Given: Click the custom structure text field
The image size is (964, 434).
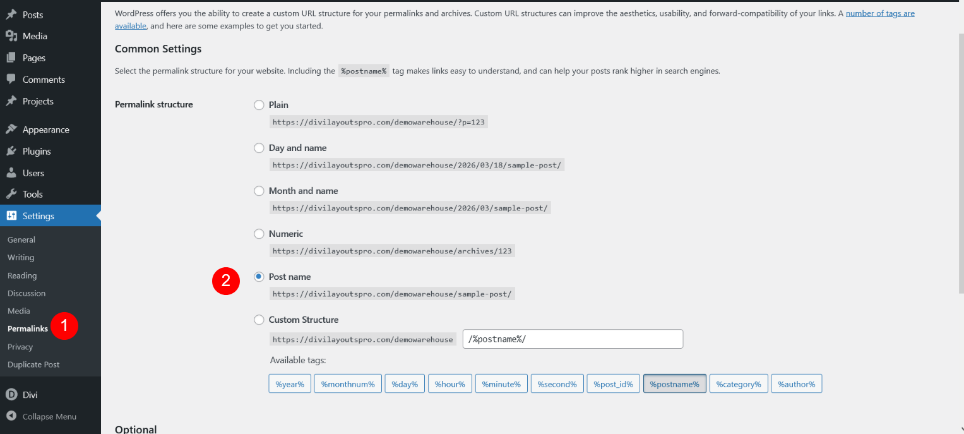Looking at the screenshot, I should point(573,339).
